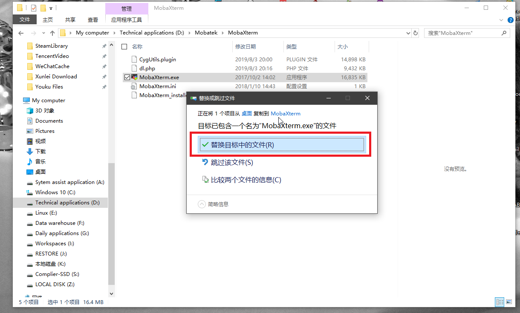Viewport: 520px width, 313px height.
Task: Select the MobaXterm.ini file
Action: (156, 86)
